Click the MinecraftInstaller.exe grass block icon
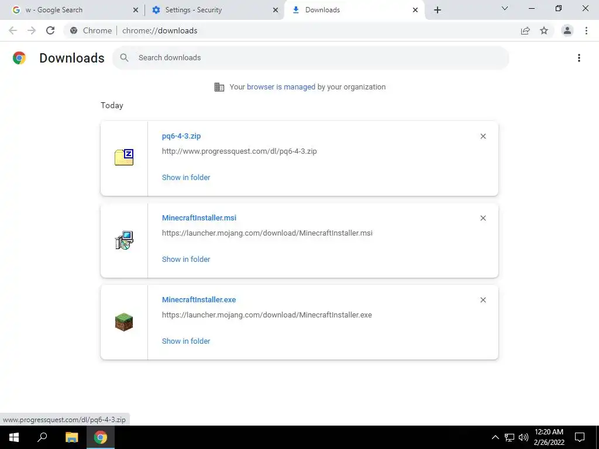Screen dimensions: 599x449 tap(124, 322)
